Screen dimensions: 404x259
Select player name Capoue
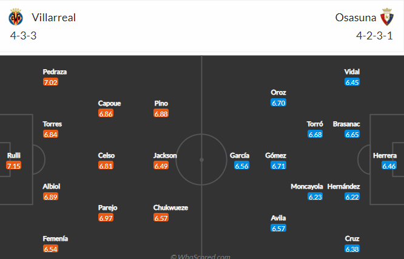109,103
